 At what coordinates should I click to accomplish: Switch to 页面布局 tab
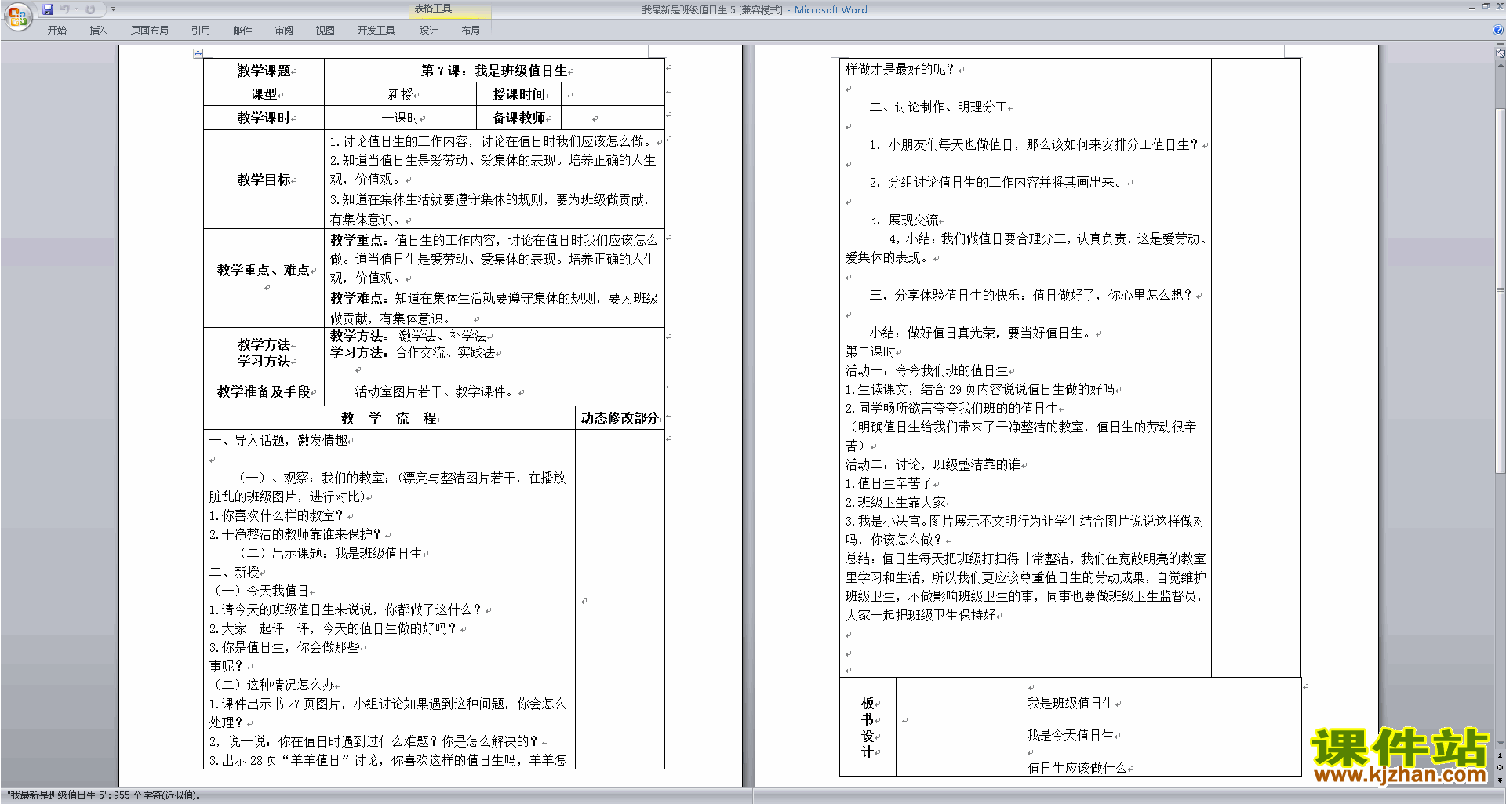pos(150,30)
